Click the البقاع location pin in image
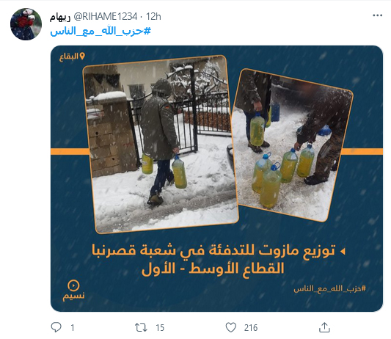 click(x=72, y=56)
